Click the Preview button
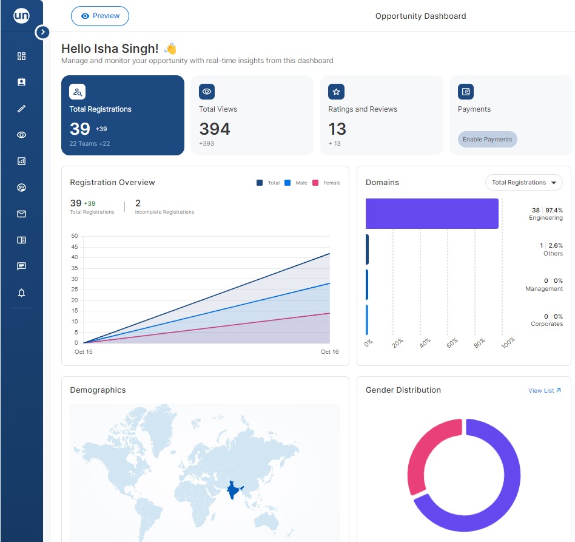Viewport: 575px width, 542px height. tap(99, 16)
